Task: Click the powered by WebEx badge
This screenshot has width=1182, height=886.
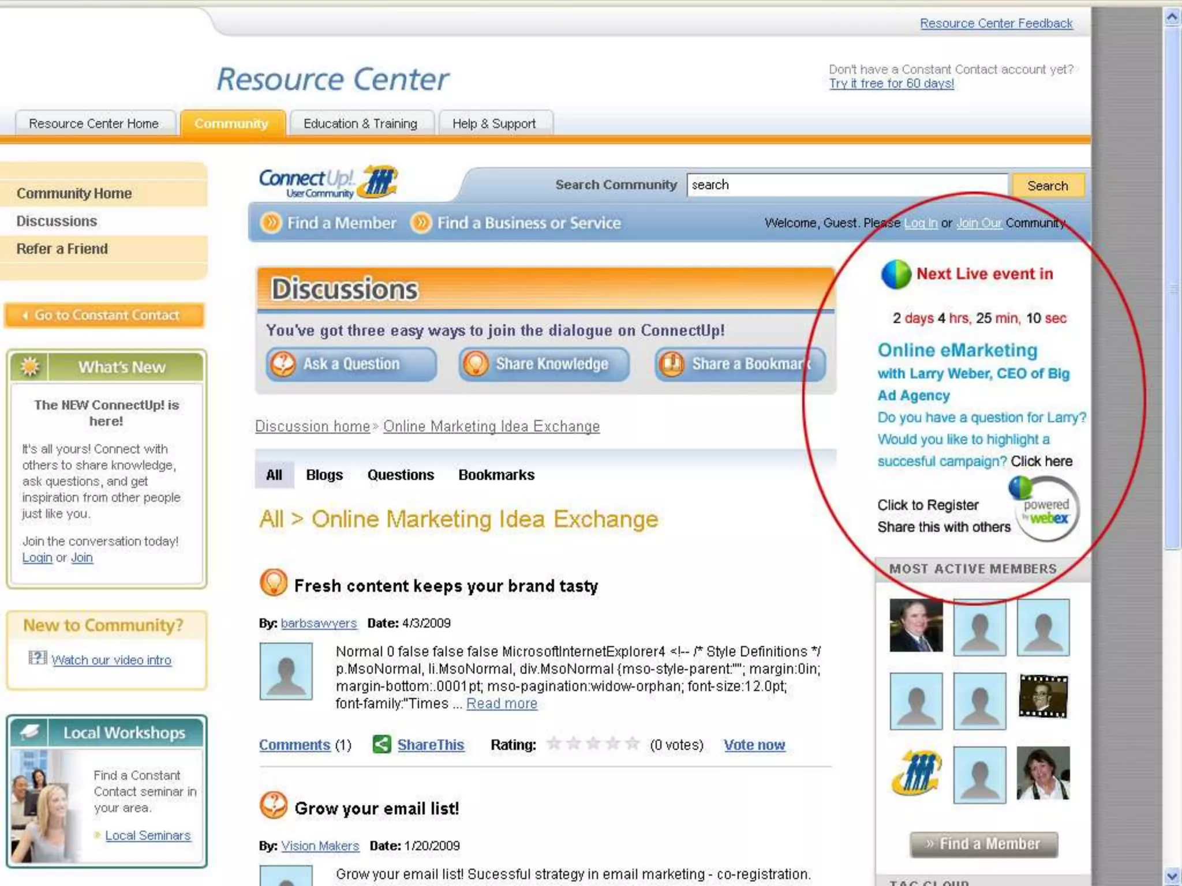Action: click(1046, 510)
